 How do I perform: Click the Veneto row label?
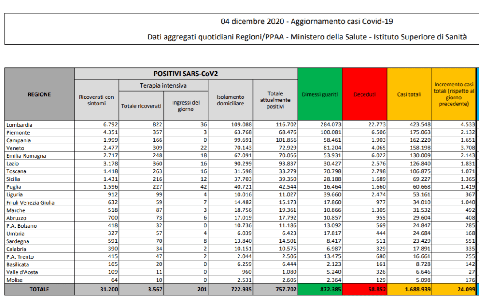point(15,148)
